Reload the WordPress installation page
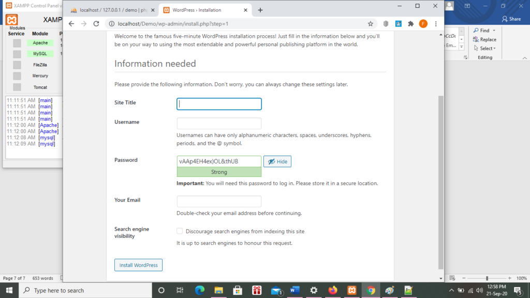Screen dimensions: 530x298 coord(96,24)
